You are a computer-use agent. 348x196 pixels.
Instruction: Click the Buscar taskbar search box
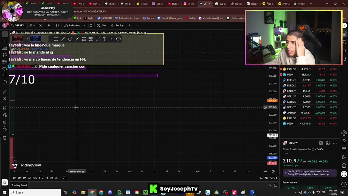35,192
